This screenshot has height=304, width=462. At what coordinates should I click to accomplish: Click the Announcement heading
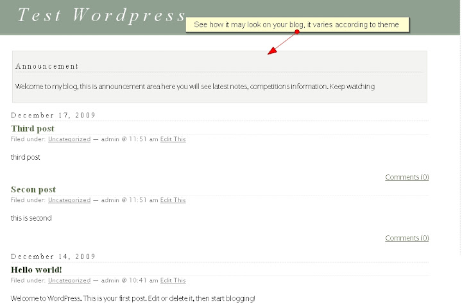point(47,66)
